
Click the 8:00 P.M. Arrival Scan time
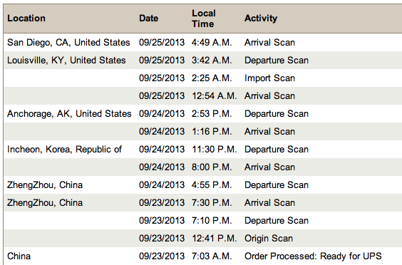[x=212, y=167]
